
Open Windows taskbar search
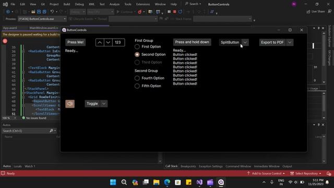(x=124, y=182)
